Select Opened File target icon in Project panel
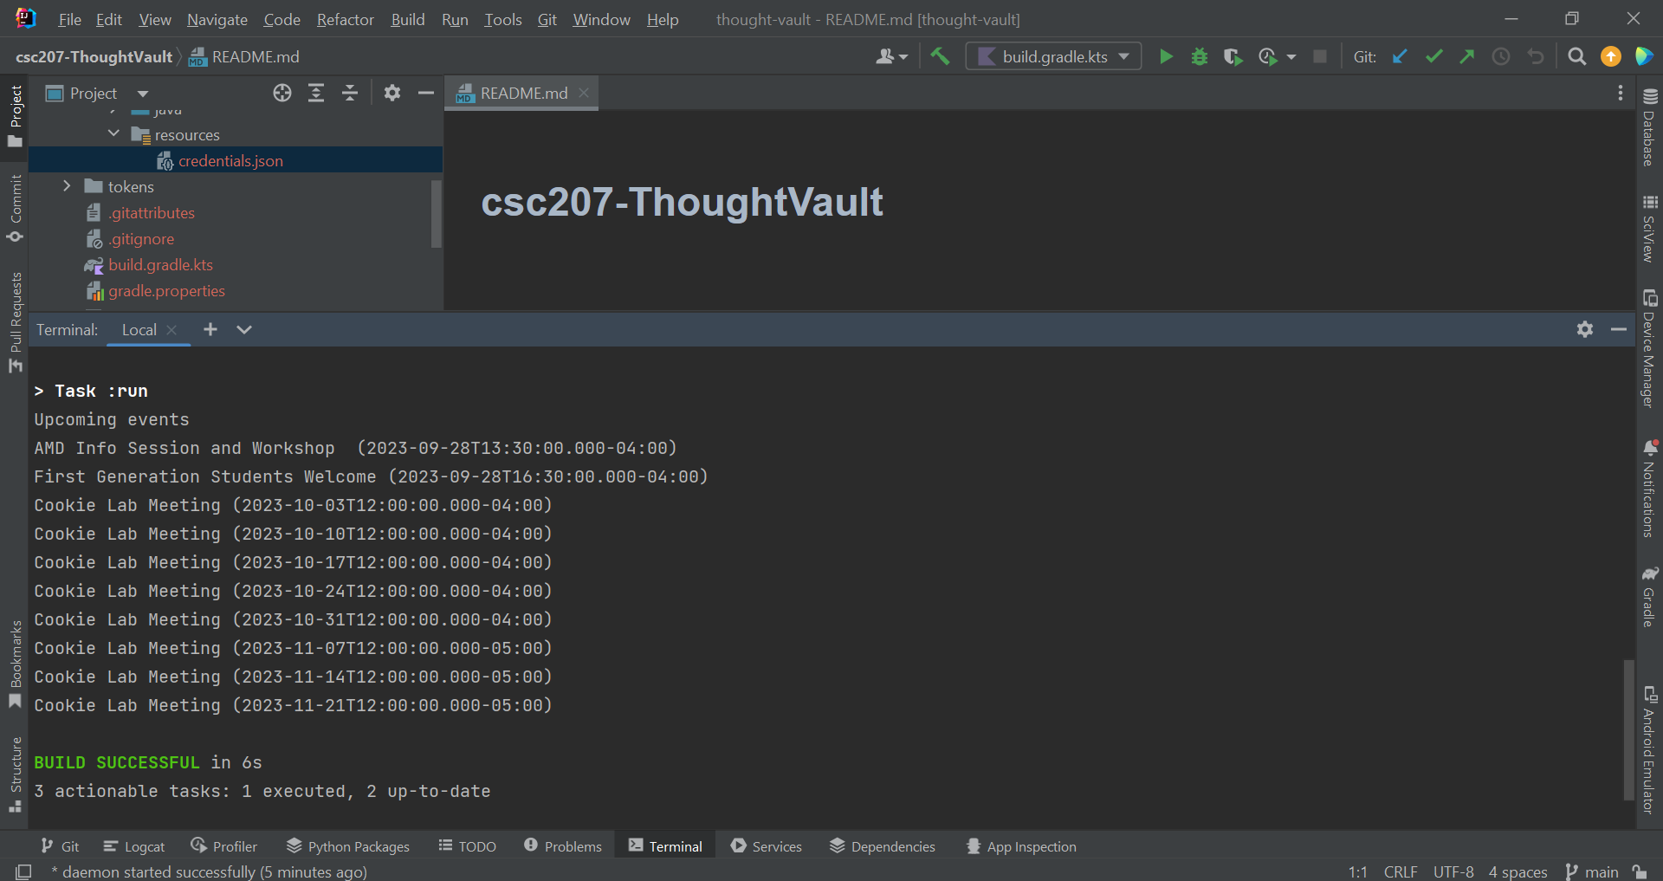The width and height of the screenshot is (1663, 881). pos(282,93)
